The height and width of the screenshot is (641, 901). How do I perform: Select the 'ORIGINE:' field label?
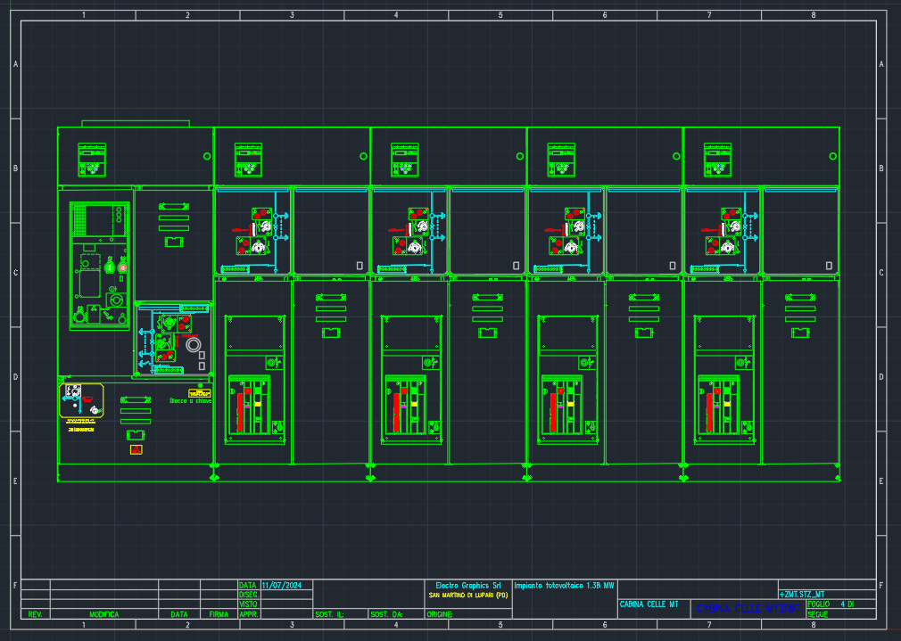click(440, 614)
